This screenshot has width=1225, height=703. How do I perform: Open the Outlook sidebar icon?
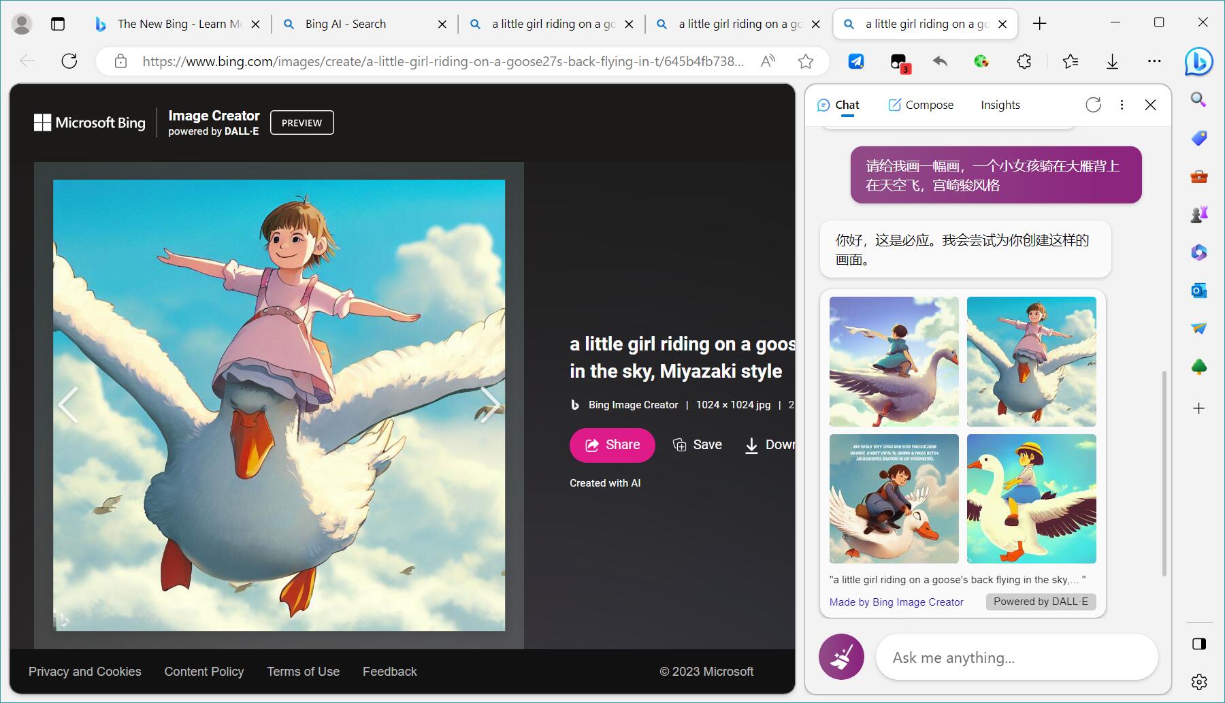1198,291
